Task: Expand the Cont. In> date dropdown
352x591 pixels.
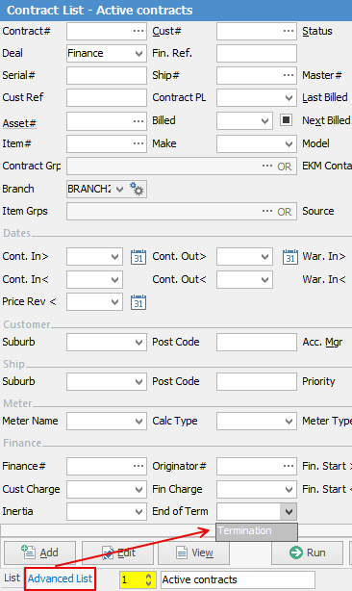Action: [114, 257]
